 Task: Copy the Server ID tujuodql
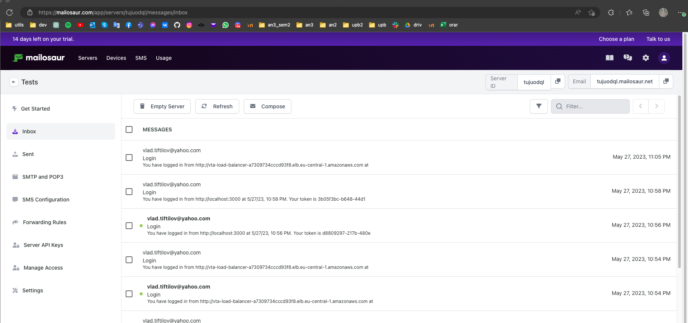pos(558,81)
